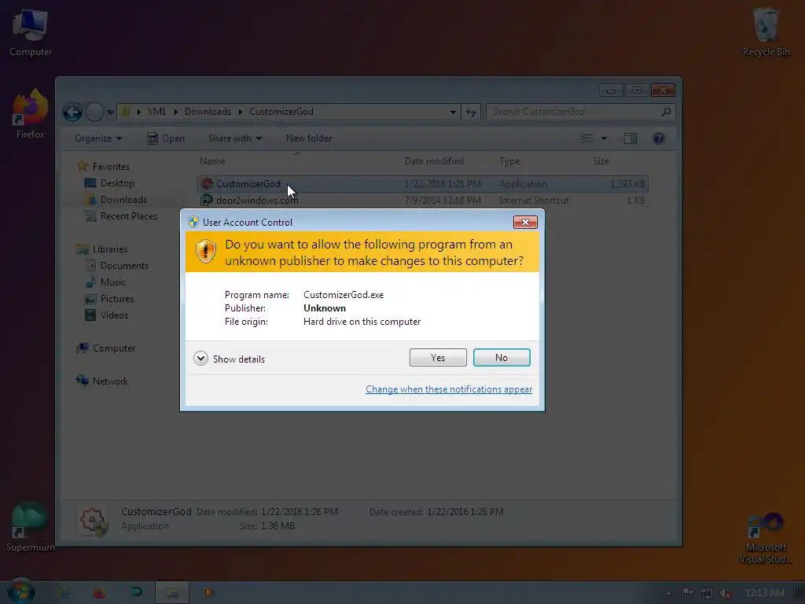Click the Change your view icon
Screen dimensions: 805x604
tap(586, 138)
